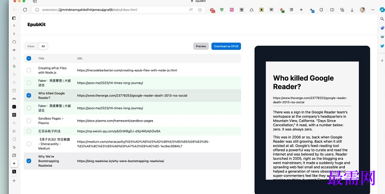Click the triangle outline extension icon

coord(251,10)
